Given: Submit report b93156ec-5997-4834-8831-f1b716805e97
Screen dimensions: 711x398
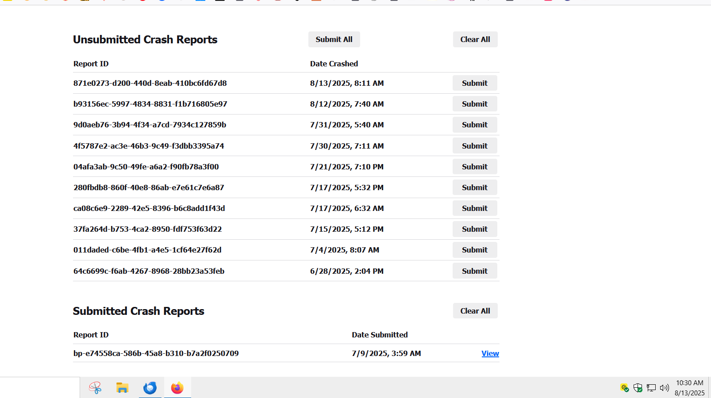Looking at the screenshot, I should pos(474,104).
